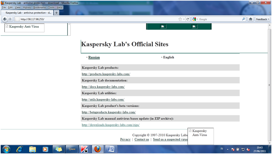Open the Contact us footer link
This screenshot has height=154, width=272.
coord(142,139)
